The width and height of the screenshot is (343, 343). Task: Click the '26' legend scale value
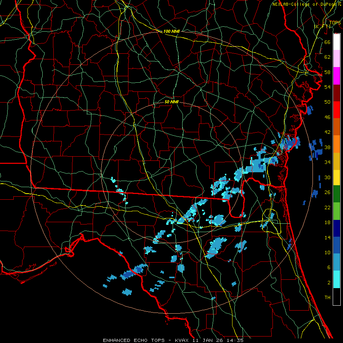327,192
